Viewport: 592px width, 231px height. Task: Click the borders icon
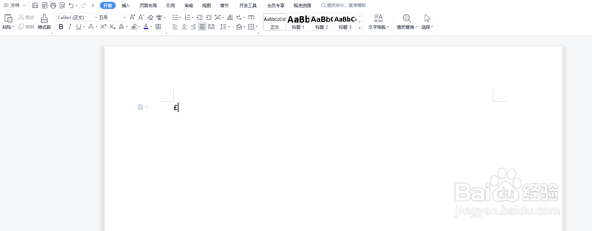pos(251,27)
